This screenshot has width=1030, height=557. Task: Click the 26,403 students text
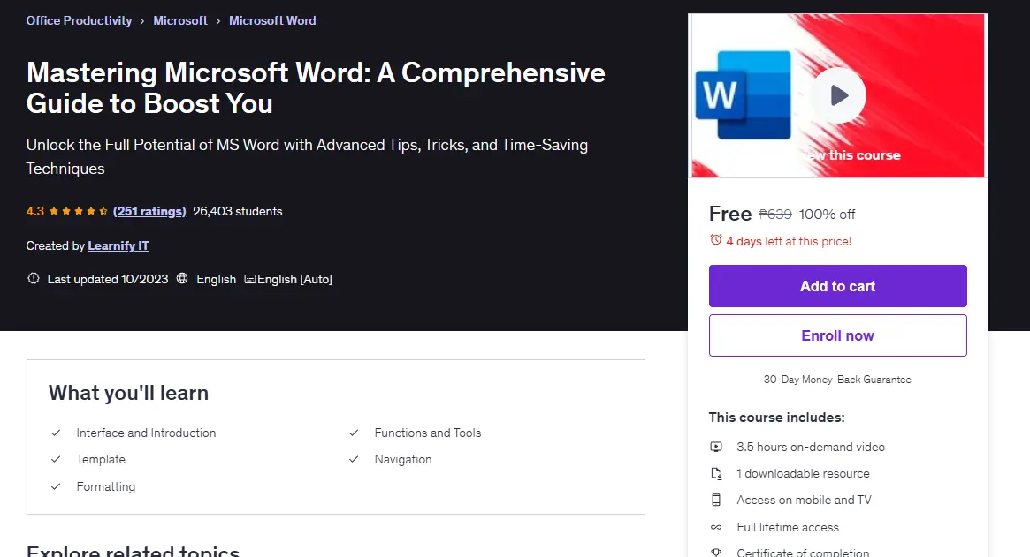pos(237,211)
